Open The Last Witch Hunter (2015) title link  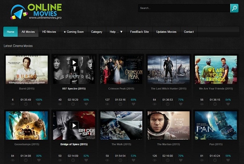168,88
